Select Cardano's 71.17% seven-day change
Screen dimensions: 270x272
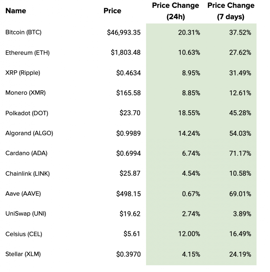click(x=240, y=153)
